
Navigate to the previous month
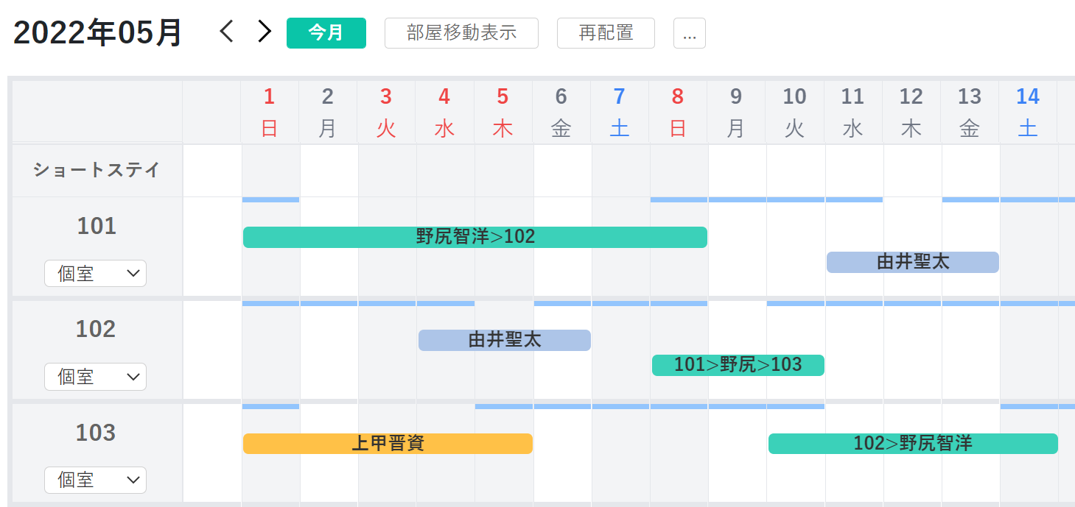coord(225,32)
